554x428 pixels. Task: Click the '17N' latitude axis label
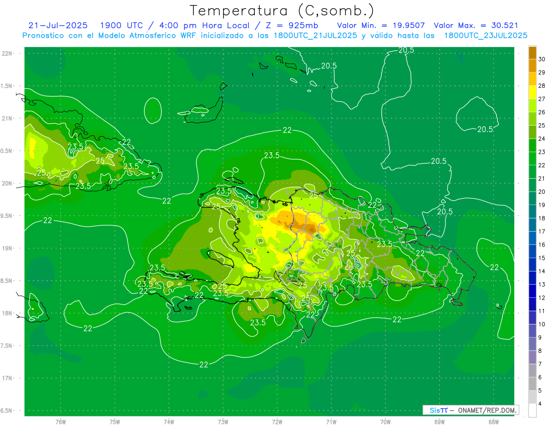point(7,378)
